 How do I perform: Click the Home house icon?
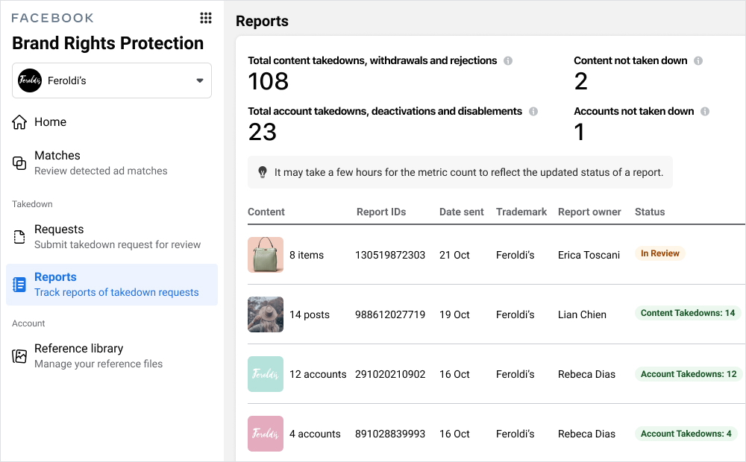pos(19,122)
